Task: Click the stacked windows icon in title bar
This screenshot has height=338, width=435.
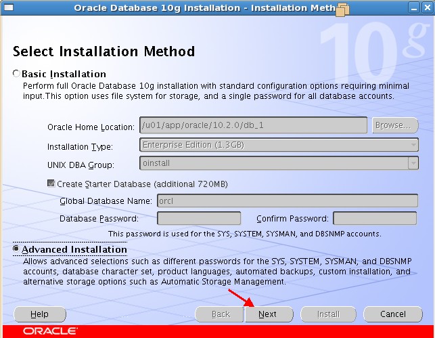Action: (x=342, y=9)
